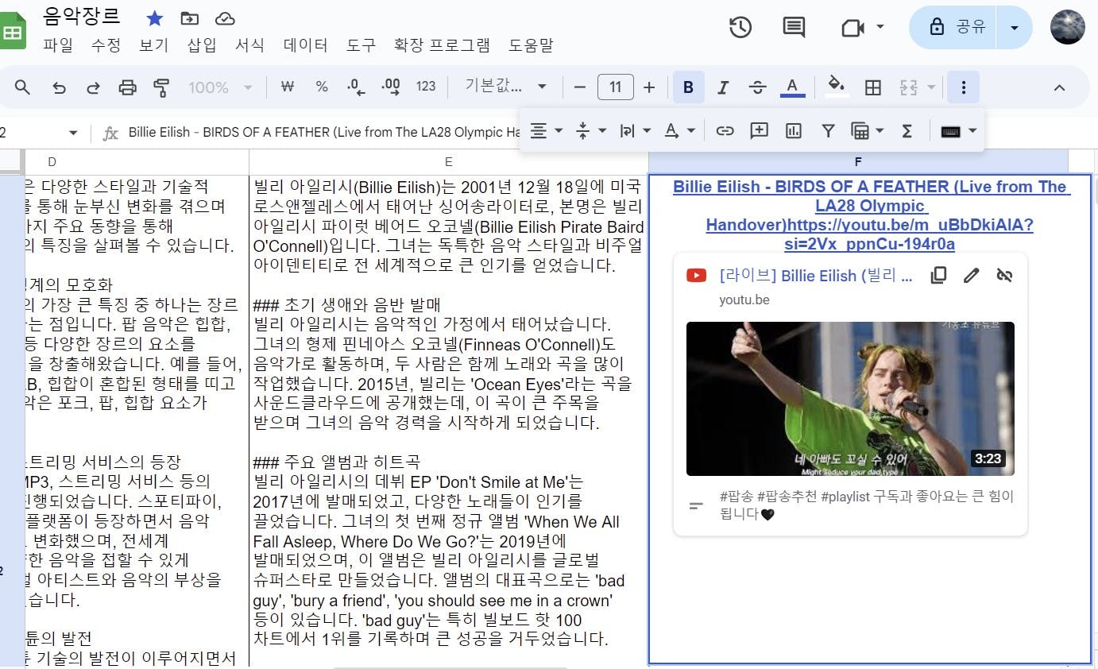Edit the link in the preview card
The width and height of the screenshot is (1098, 669).
pos(971,275)
